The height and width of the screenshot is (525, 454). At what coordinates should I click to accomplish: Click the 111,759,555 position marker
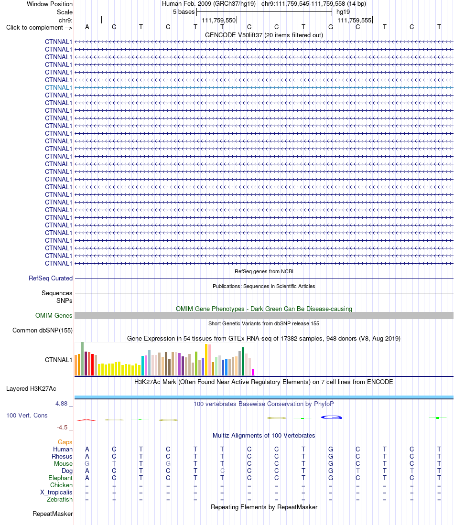point(355,21)
